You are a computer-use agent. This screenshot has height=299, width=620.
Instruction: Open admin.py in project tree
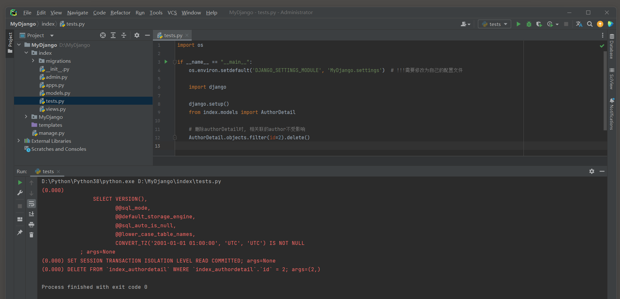click(x=56, y=77)
